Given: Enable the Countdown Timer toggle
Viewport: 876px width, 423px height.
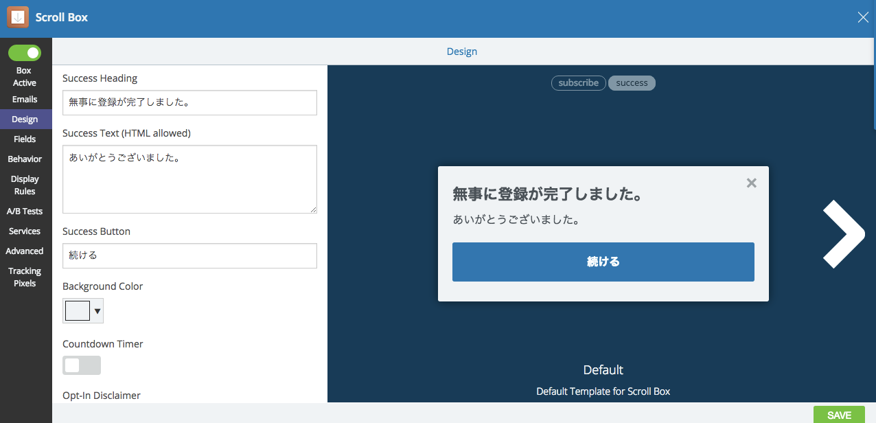Looking at the screenshot, I should (82, 365).
